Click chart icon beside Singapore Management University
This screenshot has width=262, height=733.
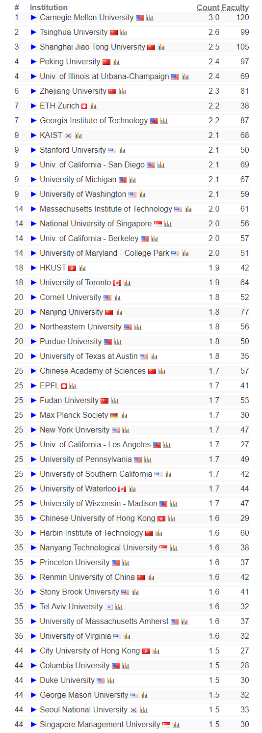pyautogui.click(x=176, y=725)
